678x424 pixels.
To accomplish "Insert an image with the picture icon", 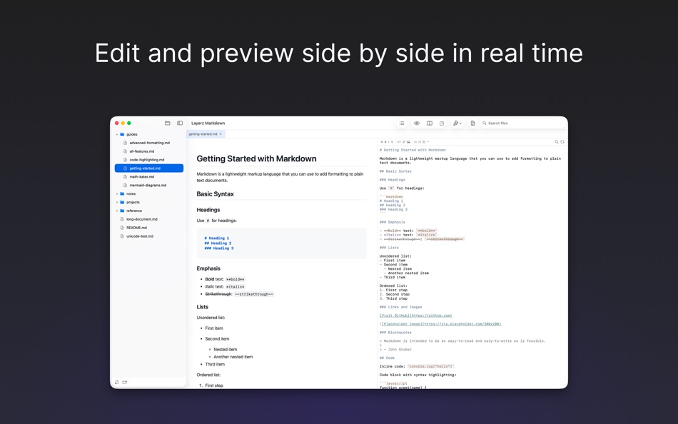I will click(409, 142).
